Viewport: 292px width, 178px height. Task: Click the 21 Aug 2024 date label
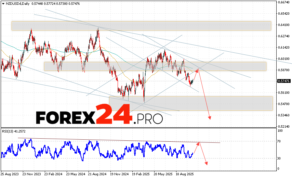click(x=97, y=174)
